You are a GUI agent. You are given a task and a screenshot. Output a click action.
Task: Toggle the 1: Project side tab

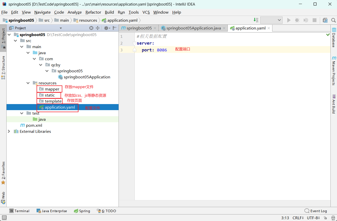coord(3,38)
